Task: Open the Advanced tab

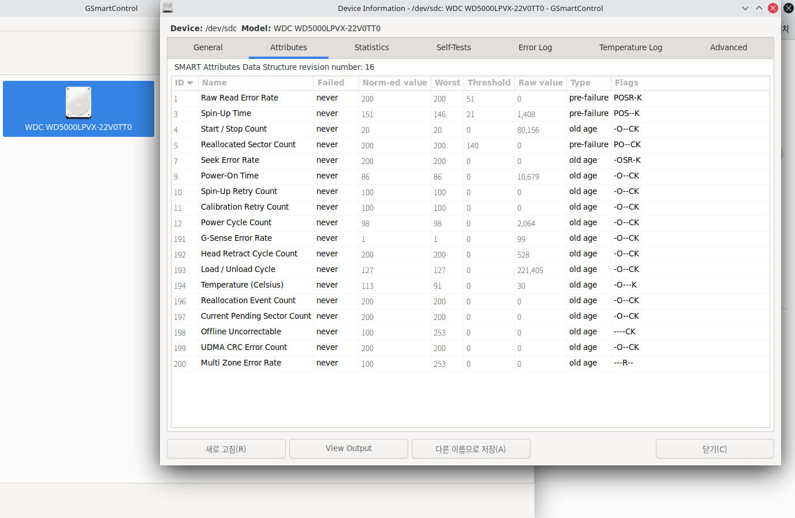Action: [729, 47]
